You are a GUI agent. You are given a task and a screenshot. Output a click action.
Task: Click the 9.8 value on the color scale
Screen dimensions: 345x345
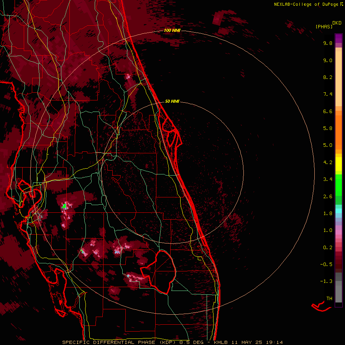pyautogui.click(x=328, y=43)
